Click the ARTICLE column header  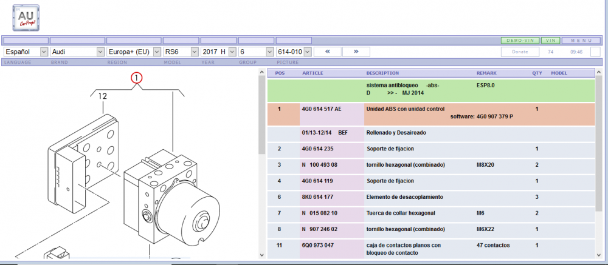tap(313, 73)
